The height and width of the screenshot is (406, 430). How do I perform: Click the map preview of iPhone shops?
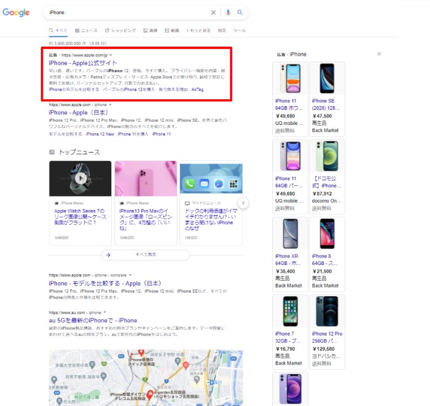[146, 378]
